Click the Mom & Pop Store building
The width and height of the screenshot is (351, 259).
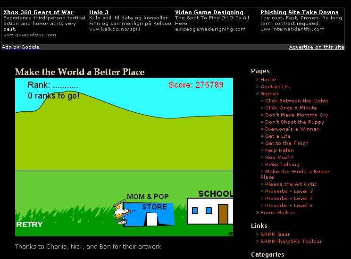[149, 214]
